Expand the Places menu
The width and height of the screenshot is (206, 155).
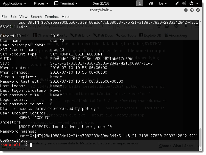(x=41, y=3)
